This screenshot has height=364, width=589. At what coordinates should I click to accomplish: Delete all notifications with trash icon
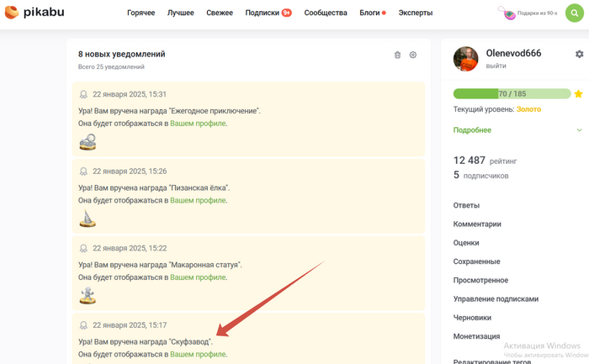(x=397, y=55)
